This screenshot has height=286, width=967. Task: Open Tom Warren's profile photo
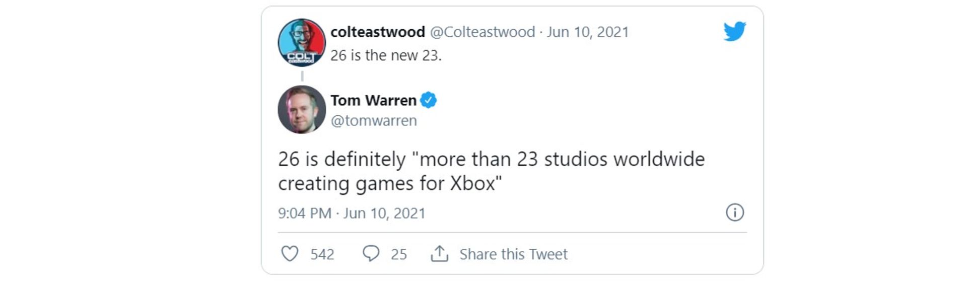coord(302,109)
